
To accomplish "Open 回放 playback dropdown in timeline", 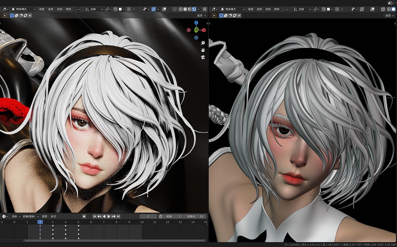I will point(16,216).
